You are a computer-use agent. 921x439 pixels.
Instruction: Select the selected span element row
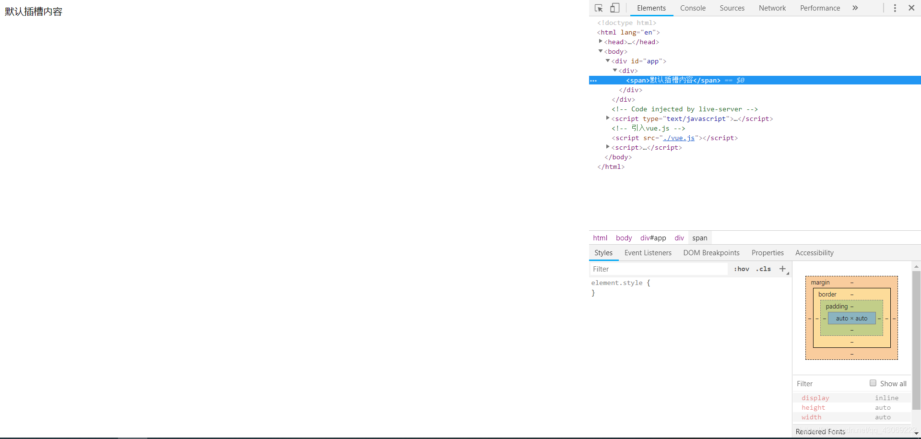pyautogui.click(x=755, y=80)
